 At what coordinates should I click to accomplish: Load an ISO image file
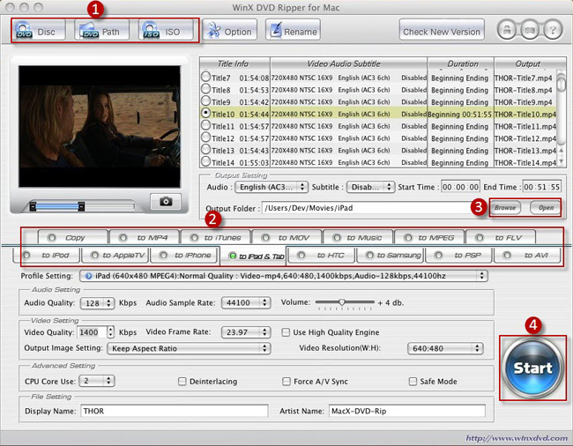coord(166,30)
